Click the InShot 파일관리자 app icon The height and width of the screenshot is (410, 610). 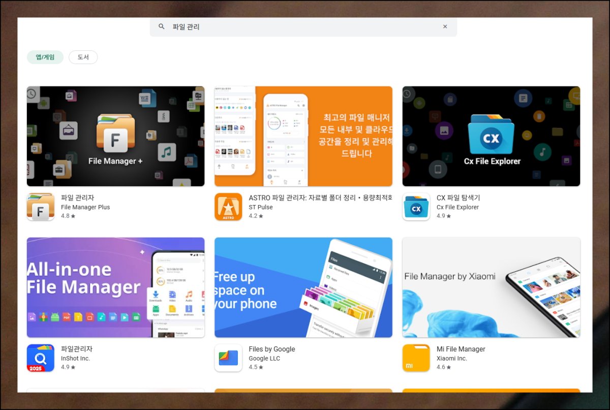click(x=41, y=358)
